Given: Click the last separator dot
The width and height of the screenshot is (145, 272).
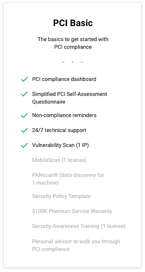Looking at the screenshot, I should pyautogui.click(x=82, y=62).
